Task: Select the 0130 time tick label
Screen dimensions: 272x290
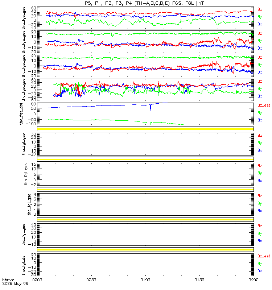Action: tap(199, 280)
